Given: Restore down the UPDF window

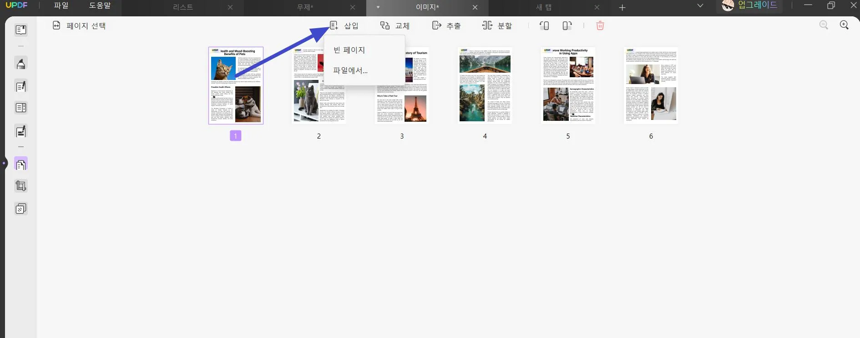Looking at the screenshot, I should [x=831, y=5].
